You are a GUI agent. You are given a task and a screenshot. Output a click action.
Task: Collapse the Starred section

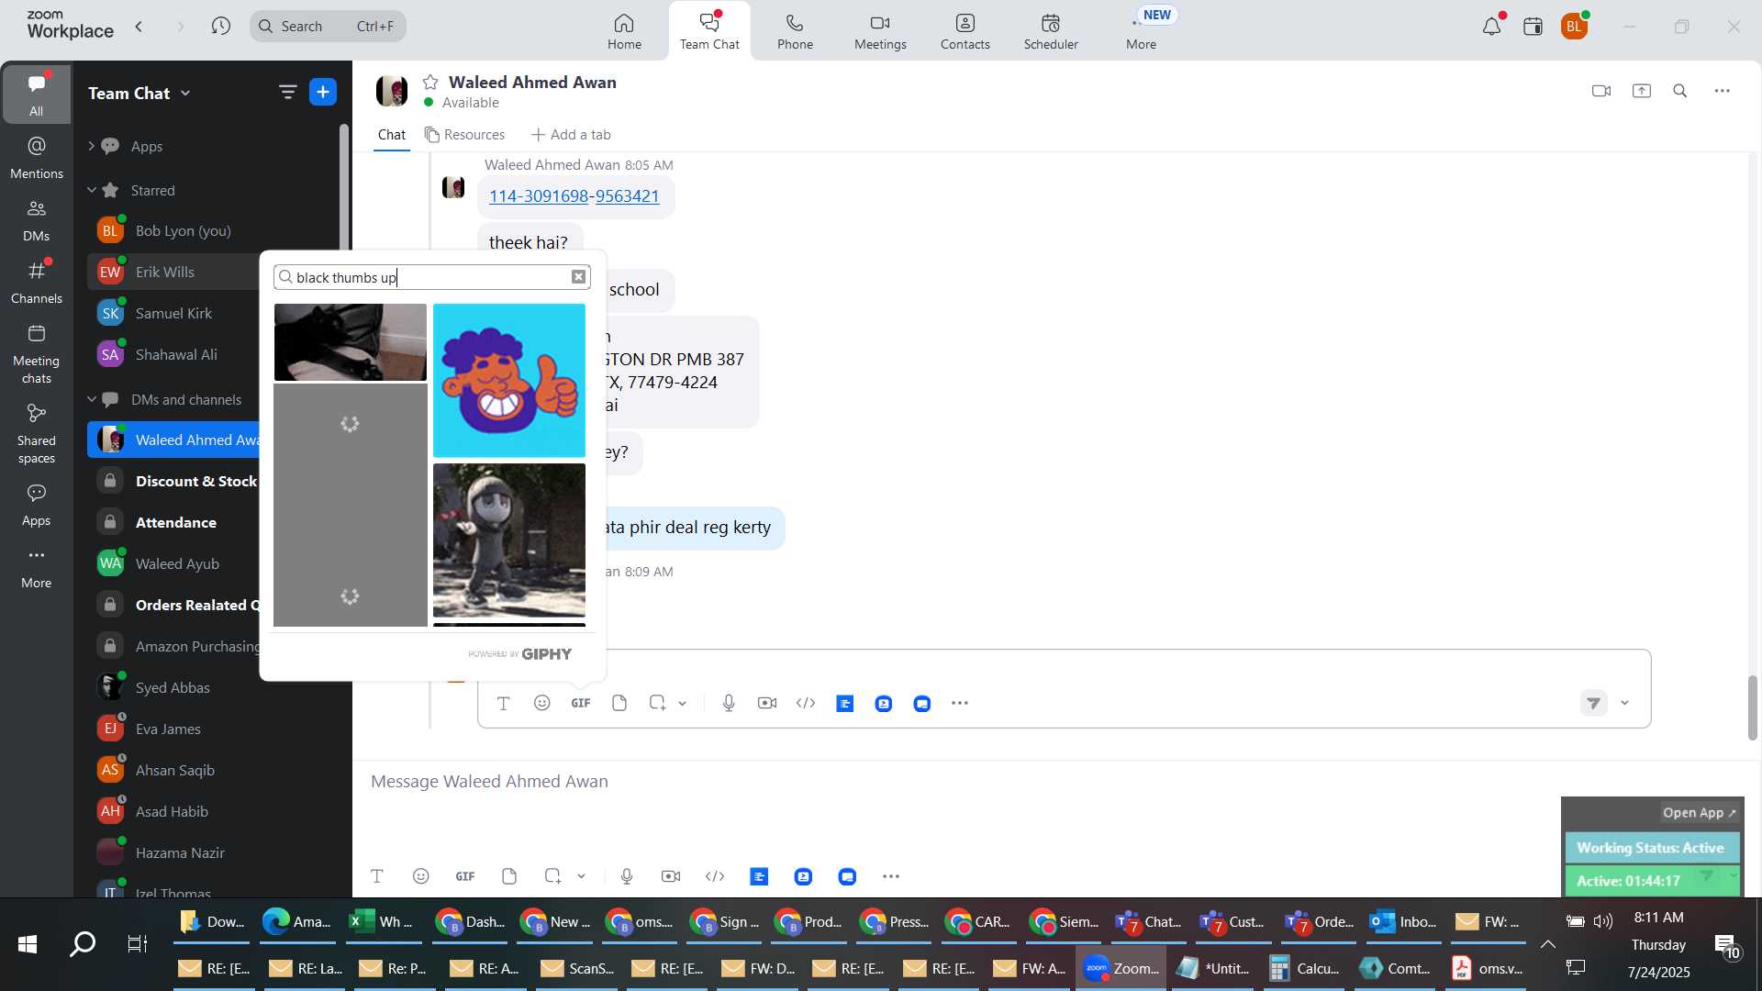[91, 190]
